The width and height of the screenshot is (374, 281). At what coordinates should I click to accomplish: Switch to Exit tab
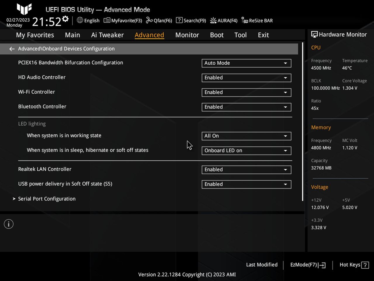(x=263, y=35)
